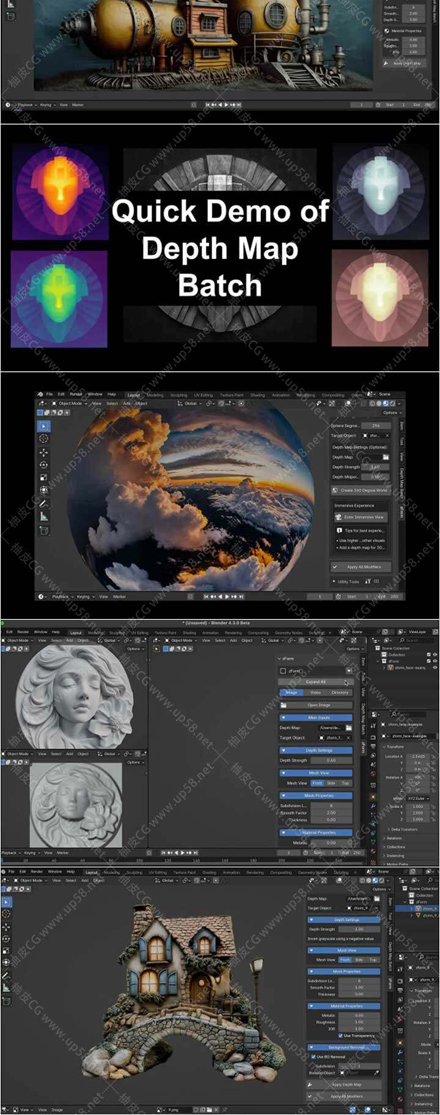Click Location X field in face relief properties
440x1115 pixels.
417,757
